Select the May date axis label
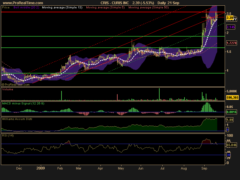 click(121, 168)
